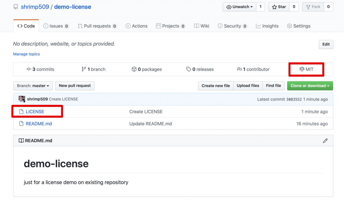
Task: Click the README description paragraph text
Action: click(76, 182)
